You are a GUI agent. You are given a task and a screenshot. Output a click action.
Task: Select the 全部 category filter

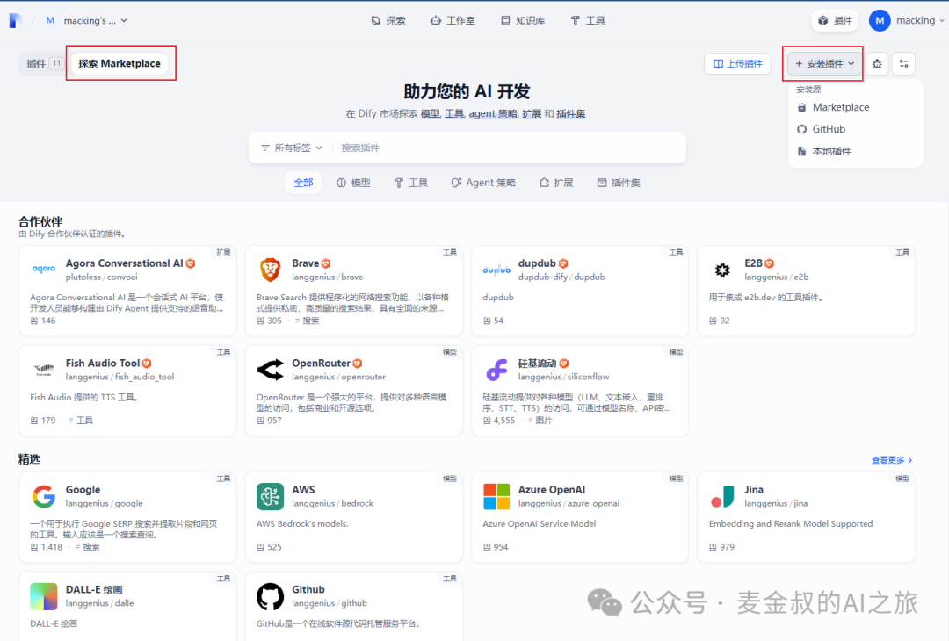click(x=303, y=183)
